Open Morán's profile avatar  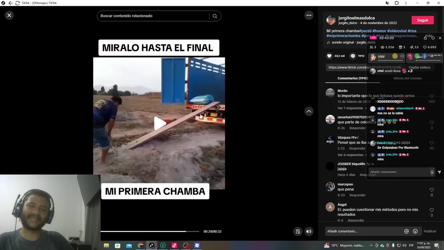[330, 93]
